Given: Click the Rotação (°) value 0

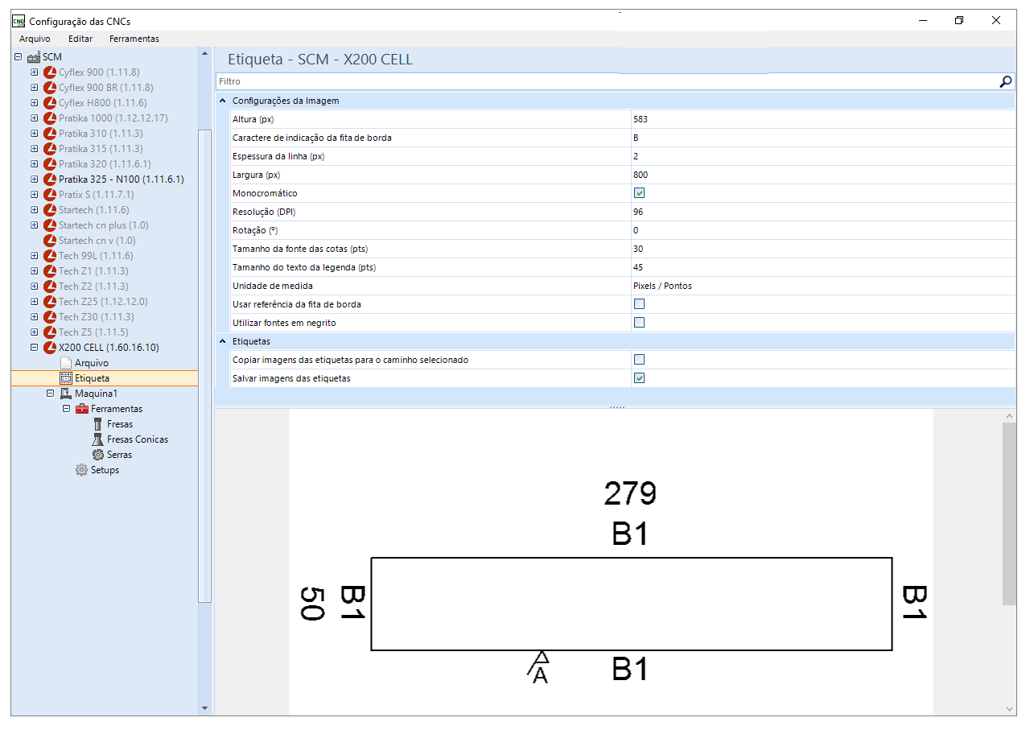Looking at the screenshot, I should point(822,230).
